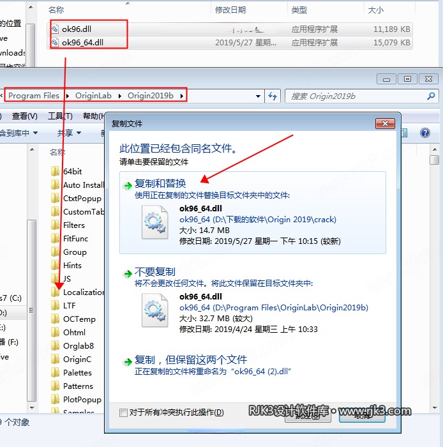Click the CtxtPopup folder icon

tap(56, 198)
